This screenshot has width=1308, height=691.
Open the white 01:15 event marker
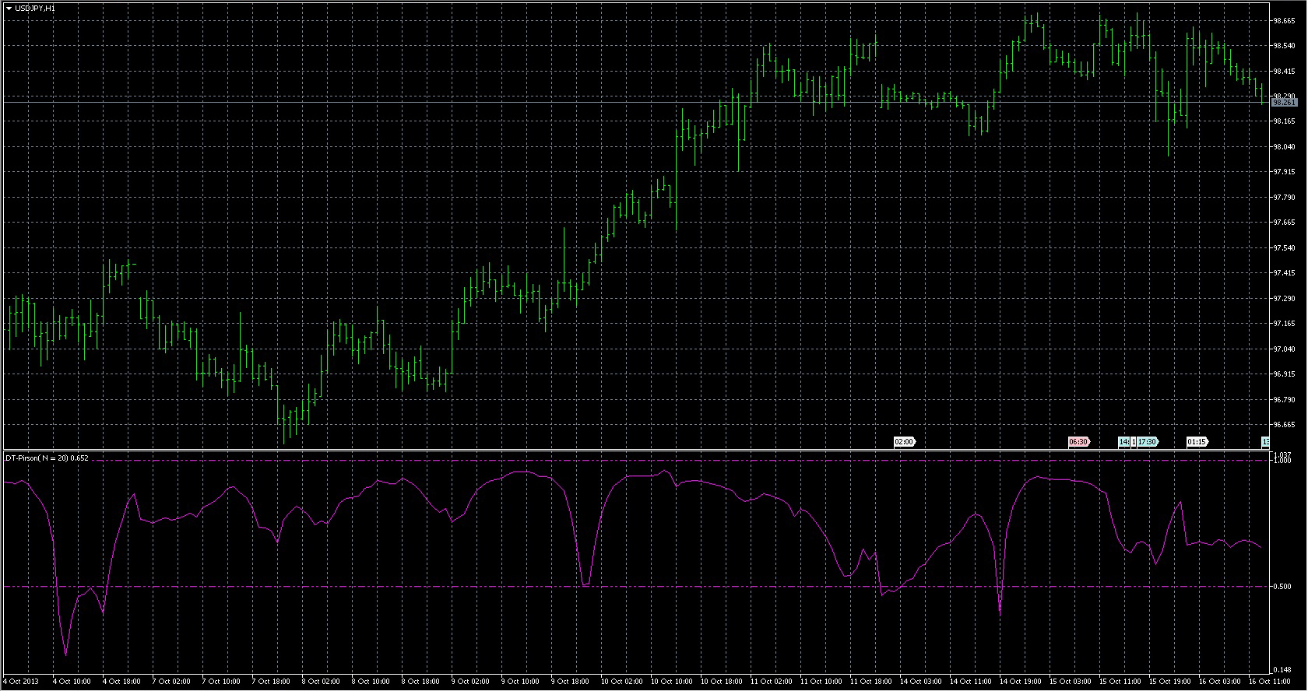(1197, 442)
